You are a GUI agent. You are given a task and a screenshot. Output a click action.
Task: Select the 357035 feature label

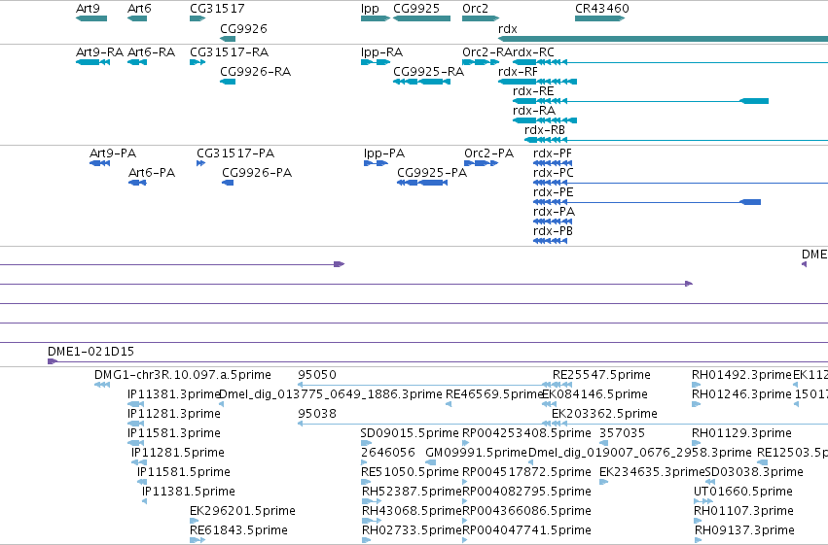coord(622,433)
